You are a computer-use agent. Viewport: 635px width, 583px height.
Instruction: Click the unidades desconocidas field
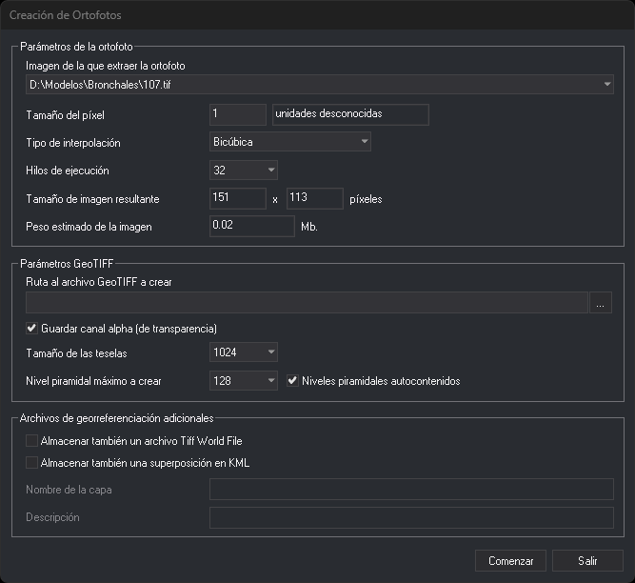350,114
